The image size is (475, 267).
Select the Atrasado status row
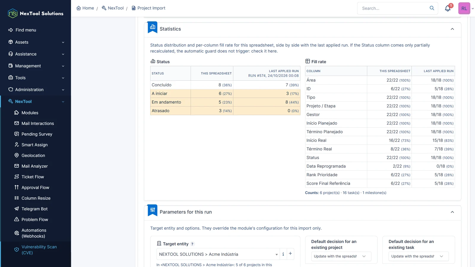point(225,111)
